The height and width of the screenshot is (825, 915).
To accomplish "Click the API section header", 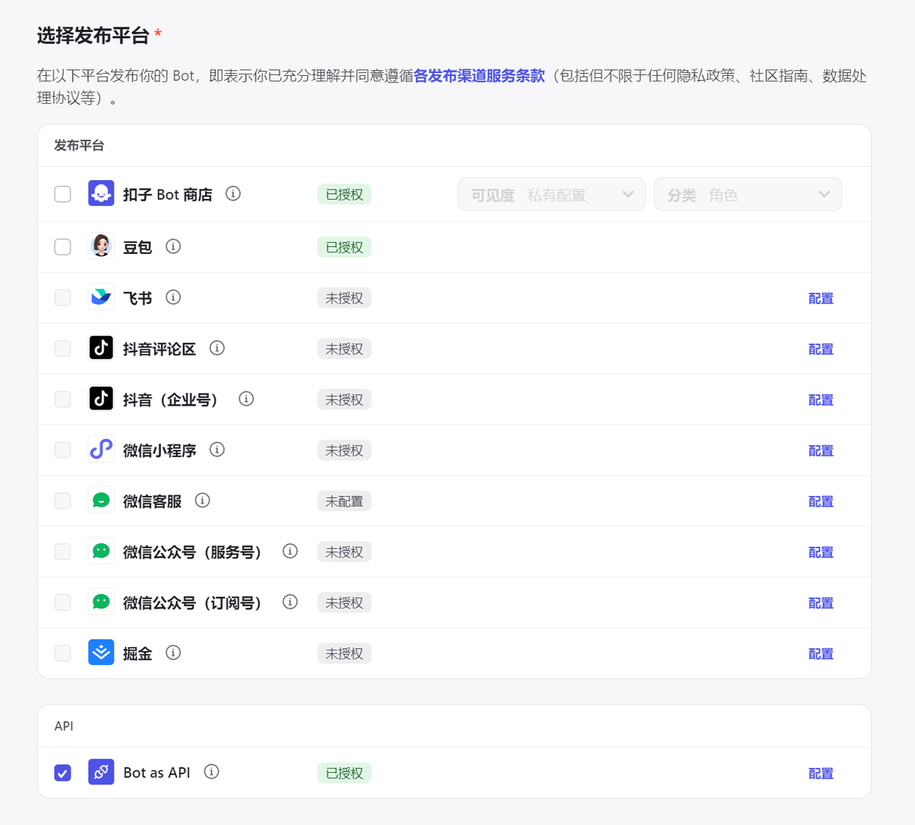I will [x=64, y=726].
